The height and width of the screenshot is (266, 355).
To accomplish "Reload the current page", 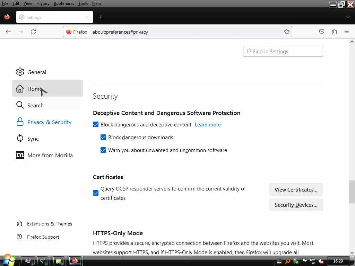I will pos(33,32).
